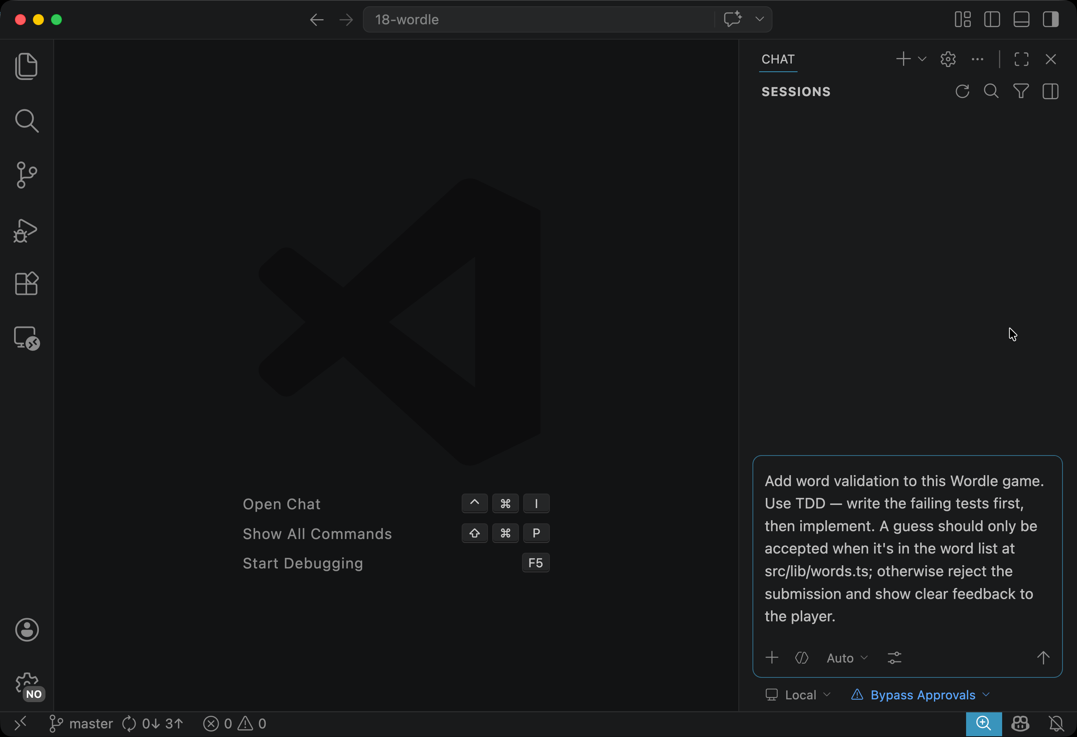Open the Run and Debug view
The height and width of the screenshot is (737, 1077).
[25, 231]
